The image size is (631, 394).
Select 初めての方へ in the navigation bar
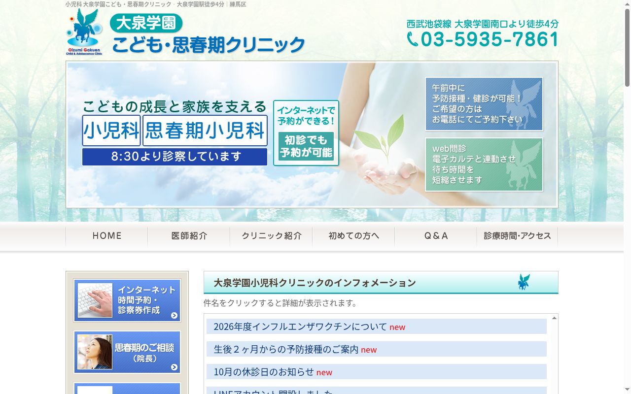[x=354, y=236]
